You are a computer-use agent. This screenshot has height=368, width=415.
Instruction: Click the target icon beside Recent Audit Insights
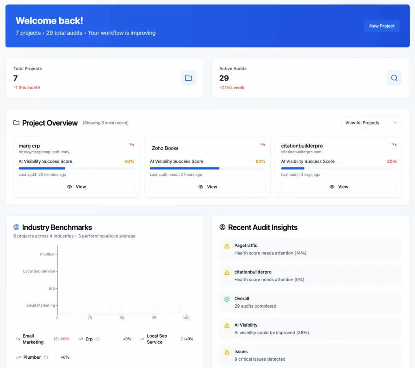point(222,227)
